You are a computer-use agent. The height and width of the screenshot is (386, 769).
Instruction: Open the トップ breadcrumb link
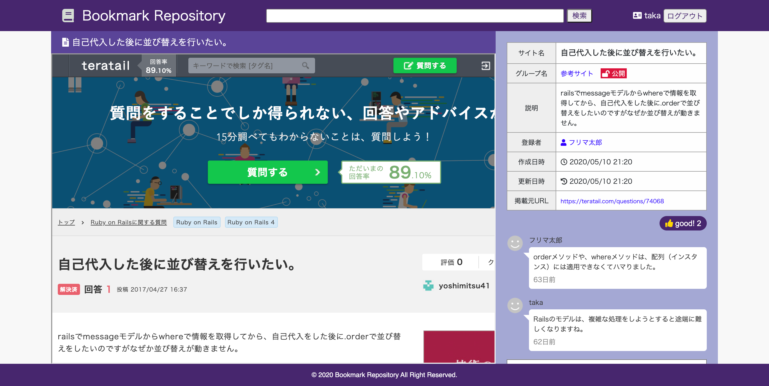point(66,222)
